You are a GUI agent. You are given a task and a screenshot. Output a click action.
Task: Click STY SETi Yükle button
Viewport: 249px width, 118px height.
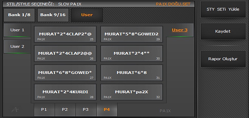(x=223, y=9)
